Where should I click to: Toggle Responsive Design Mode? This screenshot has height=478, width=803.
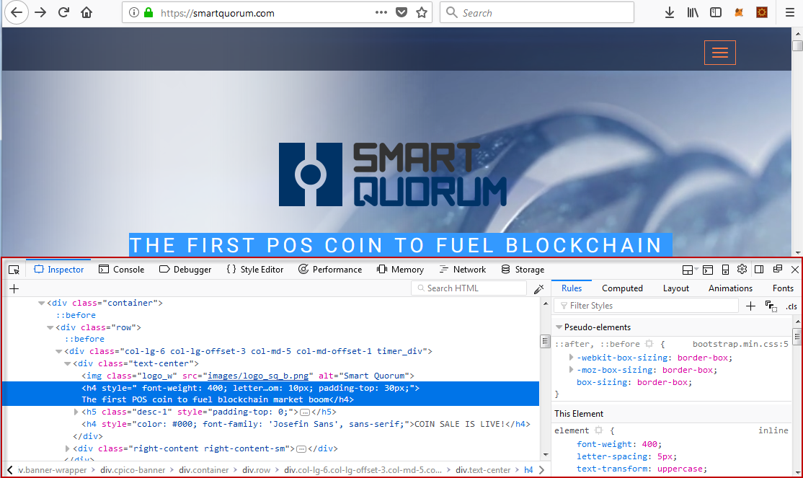tap(725, 270)
